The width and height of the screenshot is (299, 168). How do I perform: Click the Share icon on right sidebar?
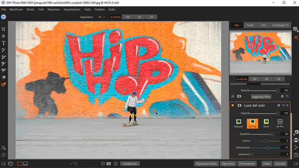(x=296, y=147)
